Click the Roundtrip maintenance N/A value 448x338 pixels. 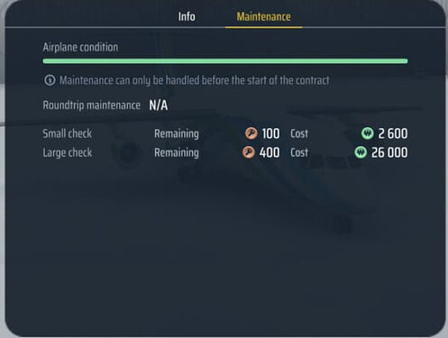pyautogui.click(x=159, y=105)
